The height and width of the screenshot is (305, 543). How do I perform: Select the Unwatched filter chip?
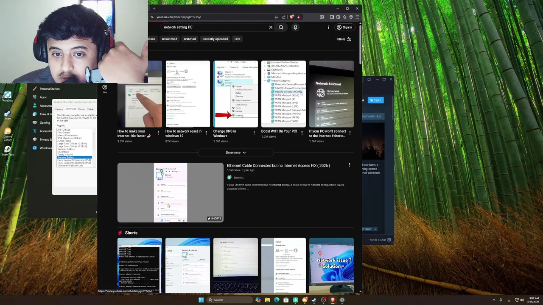(169, 39)
